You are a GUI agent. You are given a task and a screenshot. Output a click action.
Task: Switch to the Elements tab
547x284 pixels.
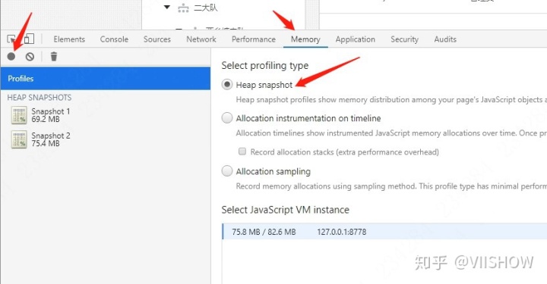pos(69,39)
